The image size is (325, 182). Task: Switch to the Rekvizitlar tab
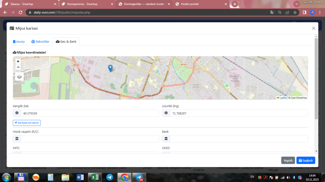(40, 42)
